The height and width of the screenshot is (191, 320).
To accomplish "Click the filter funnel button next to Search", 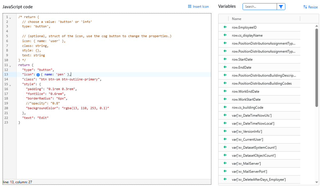I will point(281,7).
